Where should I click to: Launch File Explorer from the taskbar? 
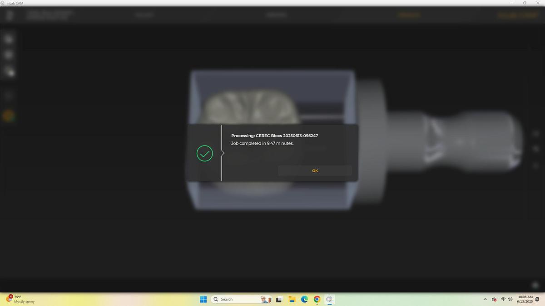coord(292,299)
